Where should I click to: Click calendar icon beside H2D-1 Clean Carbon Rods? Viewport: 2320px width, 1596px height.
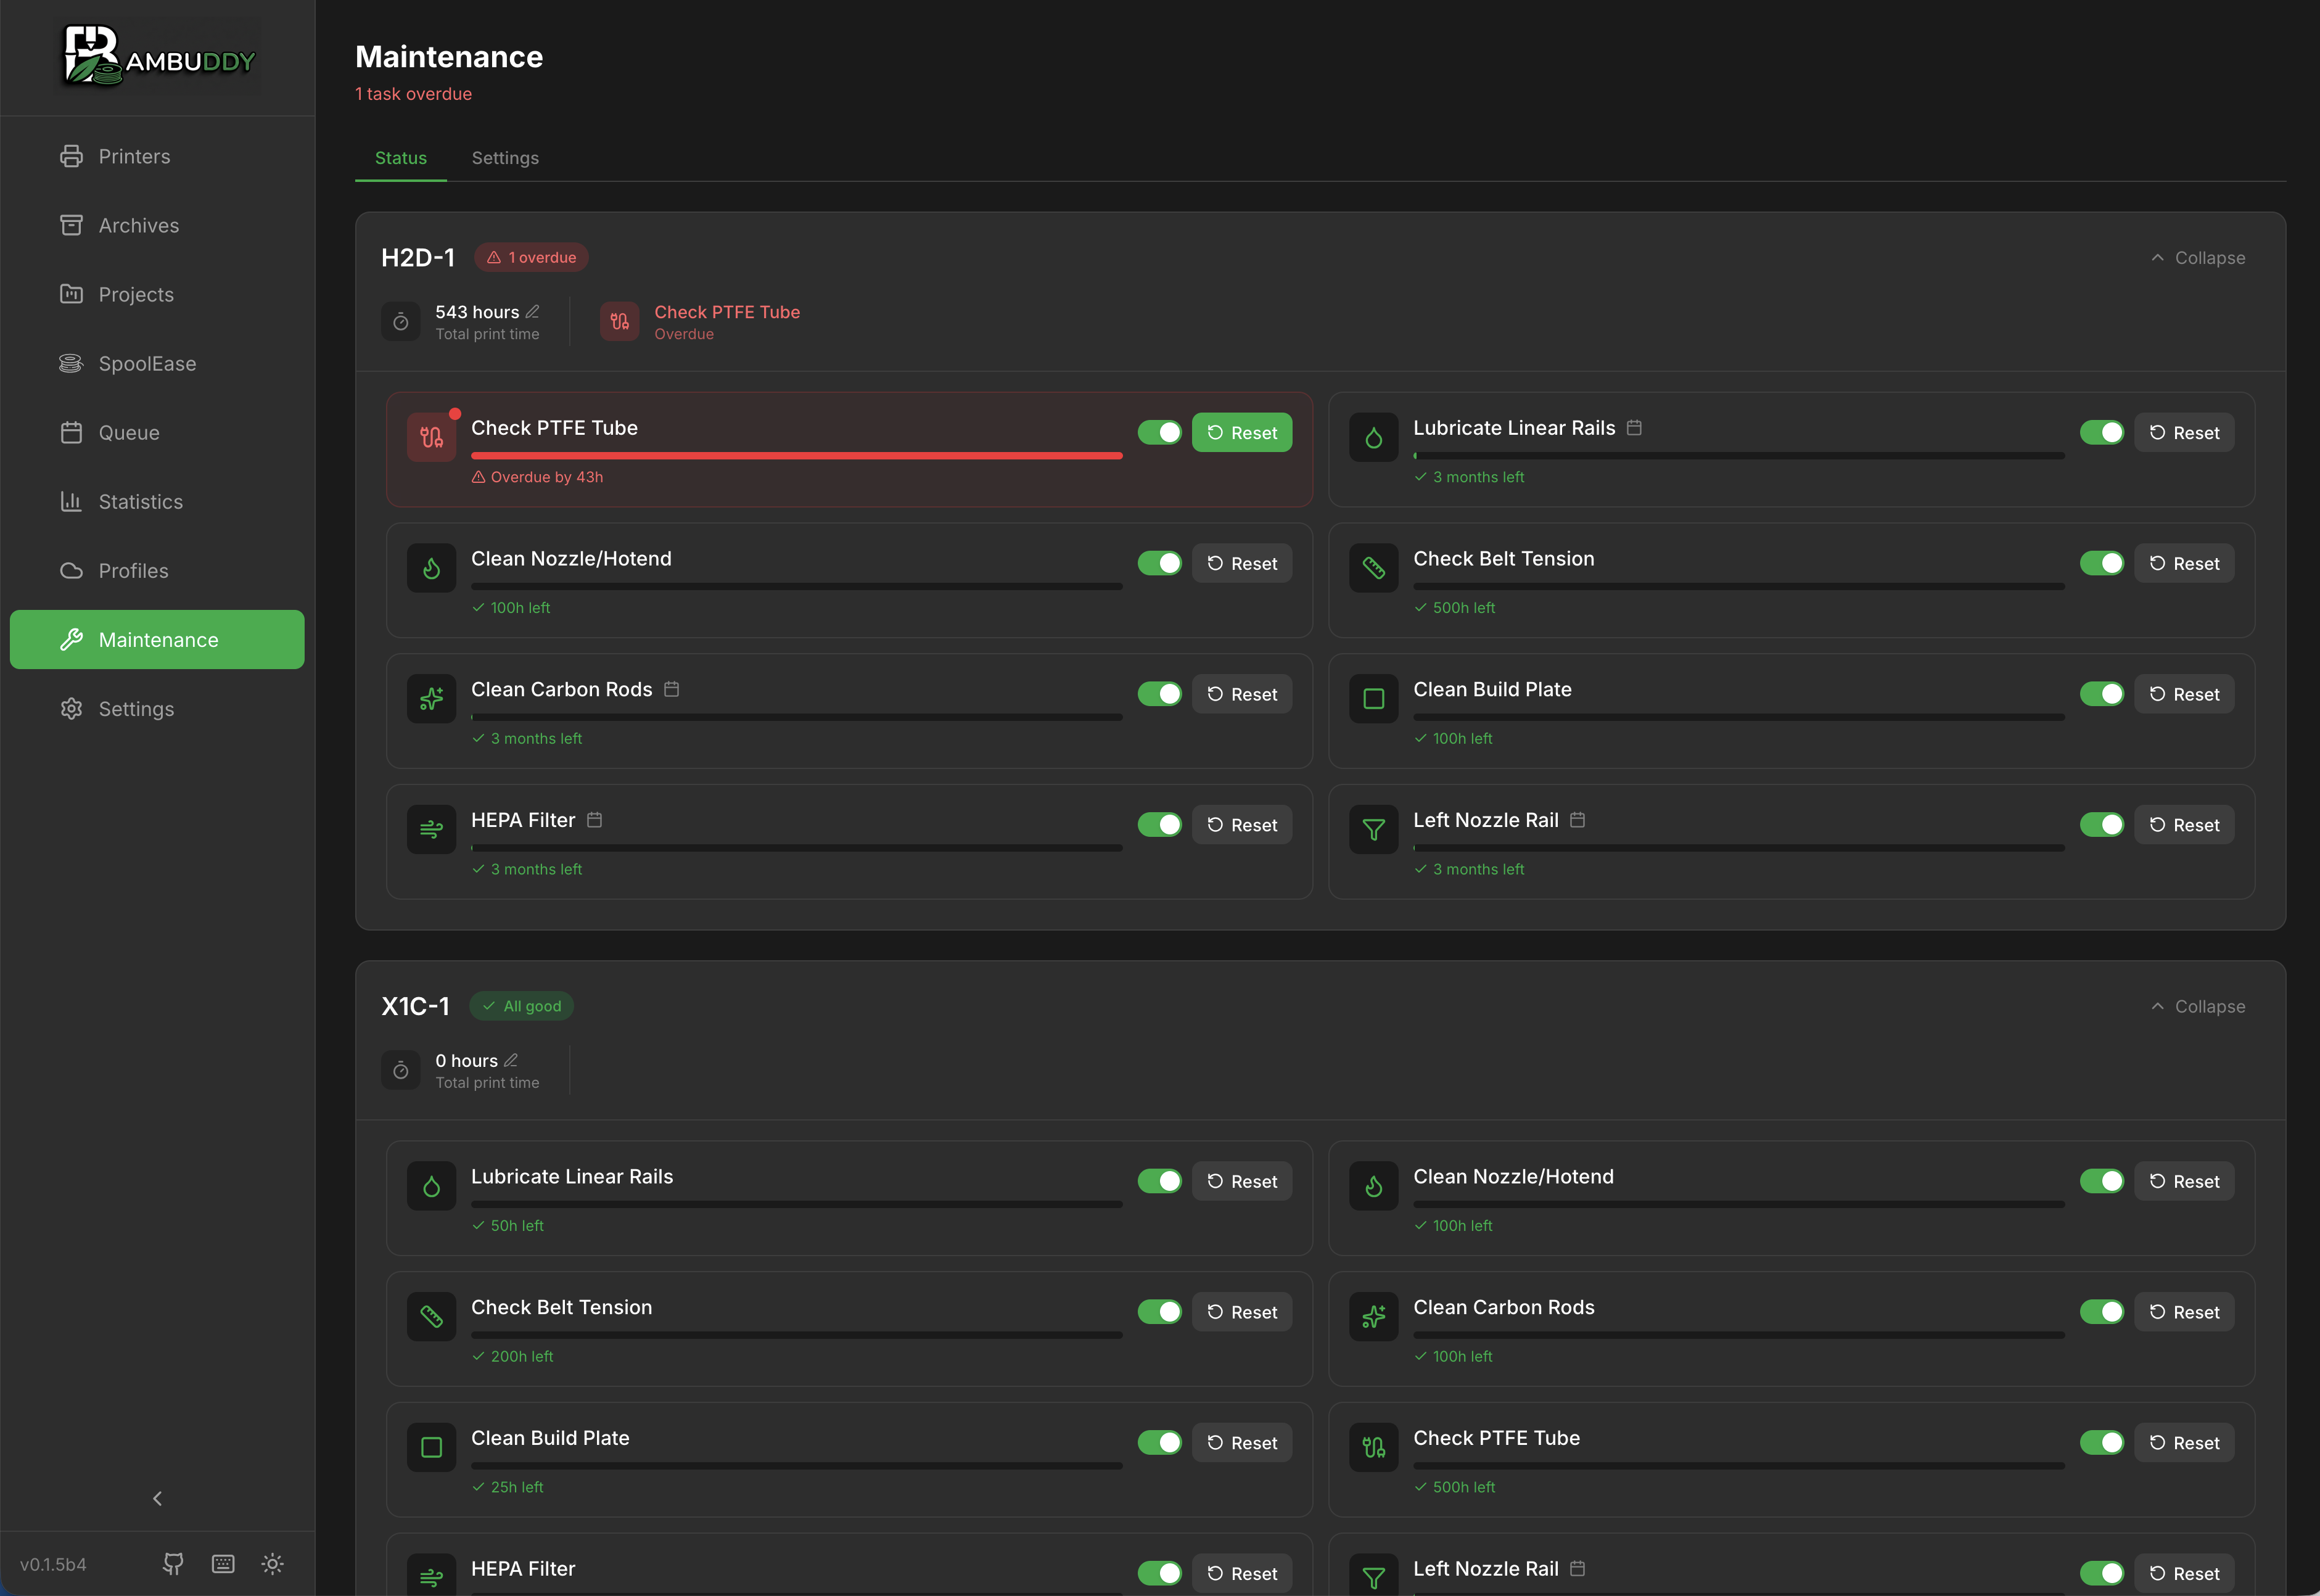[672, 689]
